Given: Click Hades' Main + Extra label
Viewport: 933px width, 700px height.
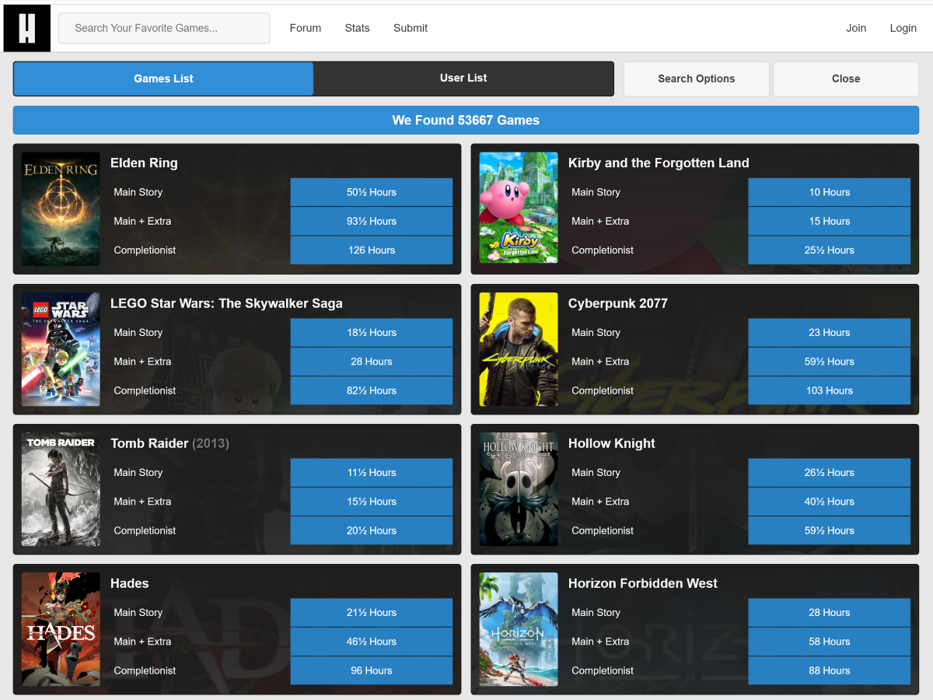Looking at the screenshot, I should click(142, 642).
